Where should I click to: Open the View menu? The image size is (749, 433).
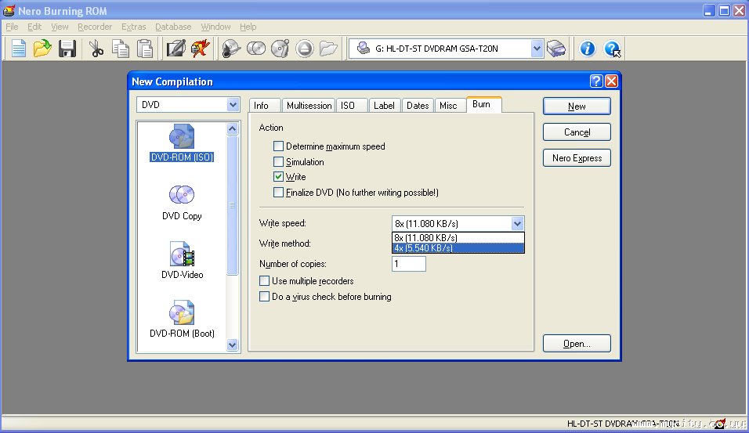point(60,27)
